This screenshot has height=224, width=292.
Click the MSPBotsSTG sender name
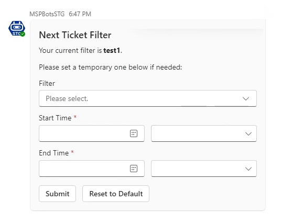pos(47,14)
